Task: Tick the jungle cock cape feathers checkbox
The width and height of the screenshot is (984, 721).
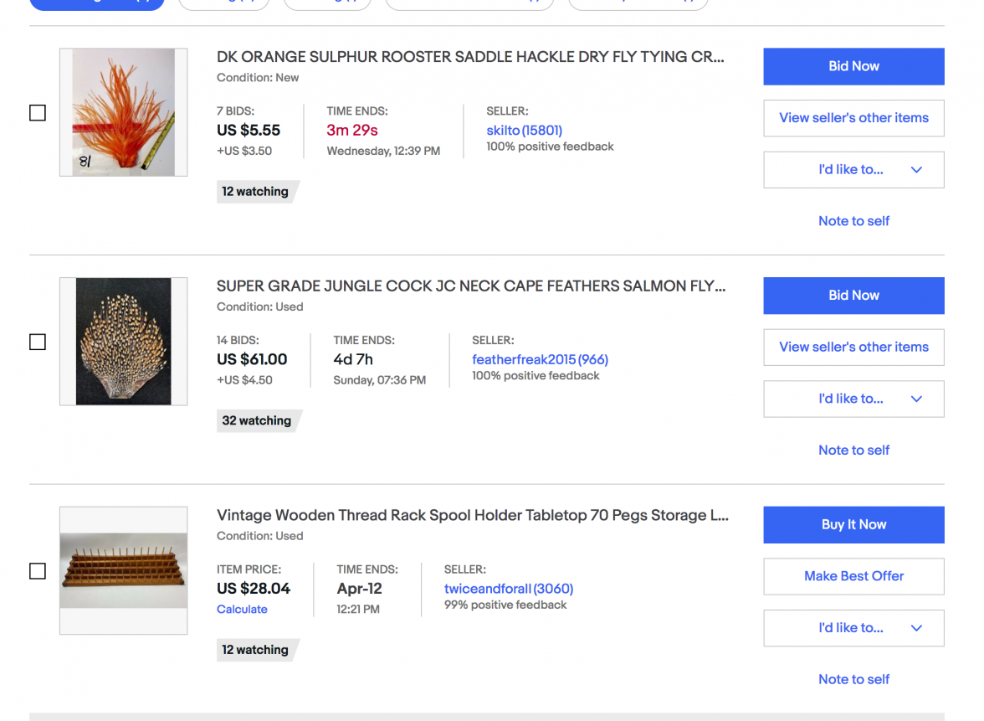Action: 38,342
